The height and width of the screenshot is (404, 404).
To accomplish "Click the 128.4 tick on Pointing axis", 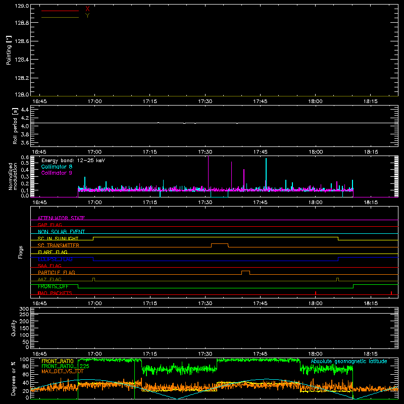I will (22, 60).
